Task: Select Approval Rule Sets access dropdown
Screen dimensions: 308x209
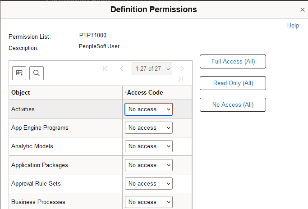Action: pyautogui.click(x=148, y=184)
